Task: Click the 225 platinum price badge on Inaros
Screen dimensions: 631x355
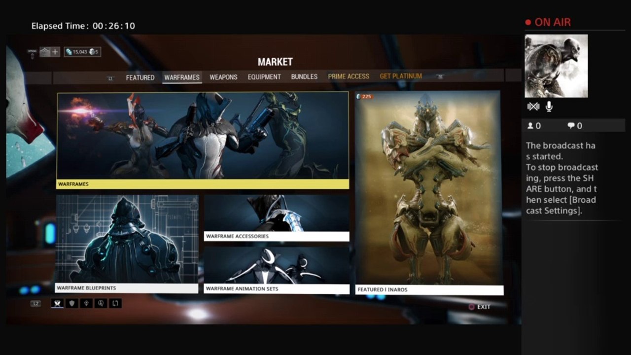Action: [364, 97]
